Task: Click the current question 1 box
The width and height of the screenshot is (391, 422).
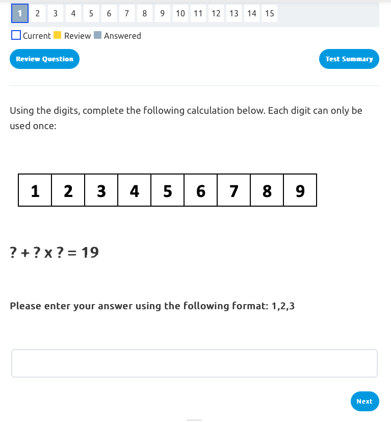Action: pos(19,14)
